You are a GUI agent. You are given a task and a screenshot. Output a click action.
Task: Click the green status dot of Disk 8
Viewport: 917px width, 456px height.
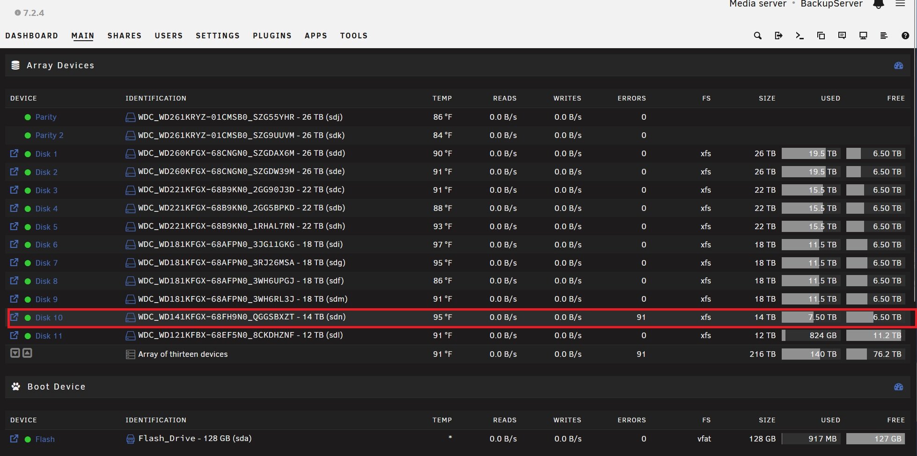(28, 281)
